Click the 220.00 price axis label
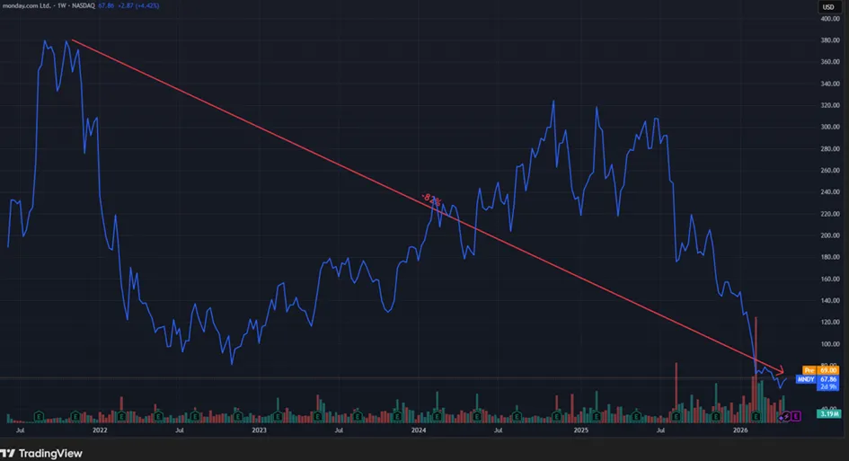Screen dimensions: 849x461 point(830,214)
